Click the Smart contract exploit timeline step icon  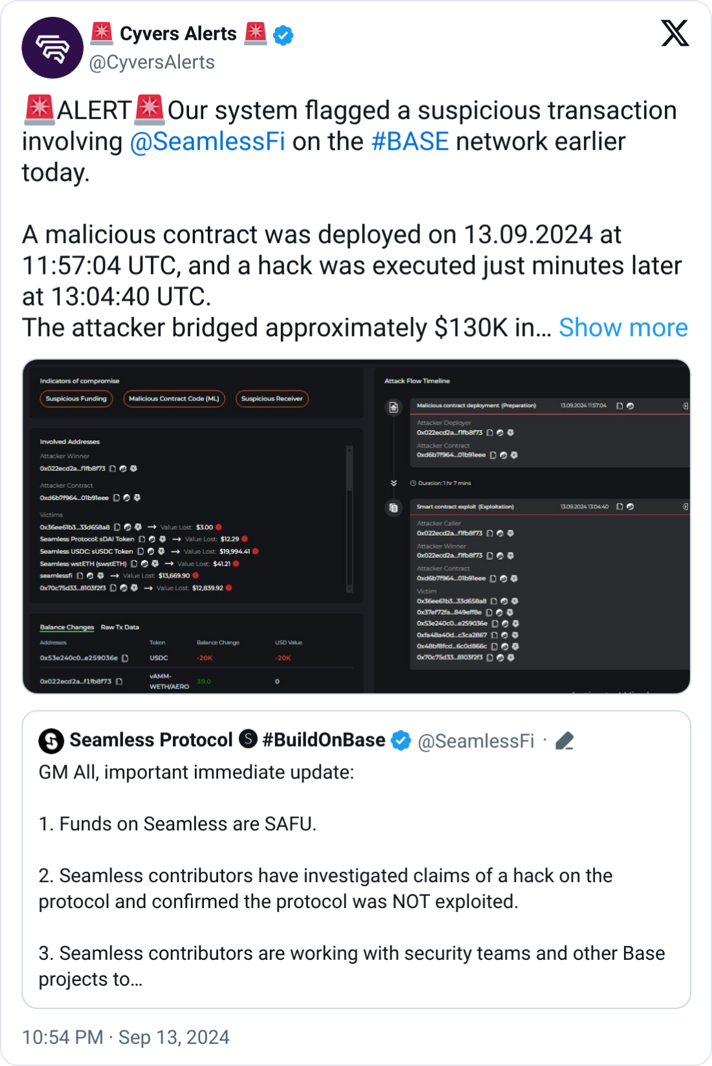394,508
